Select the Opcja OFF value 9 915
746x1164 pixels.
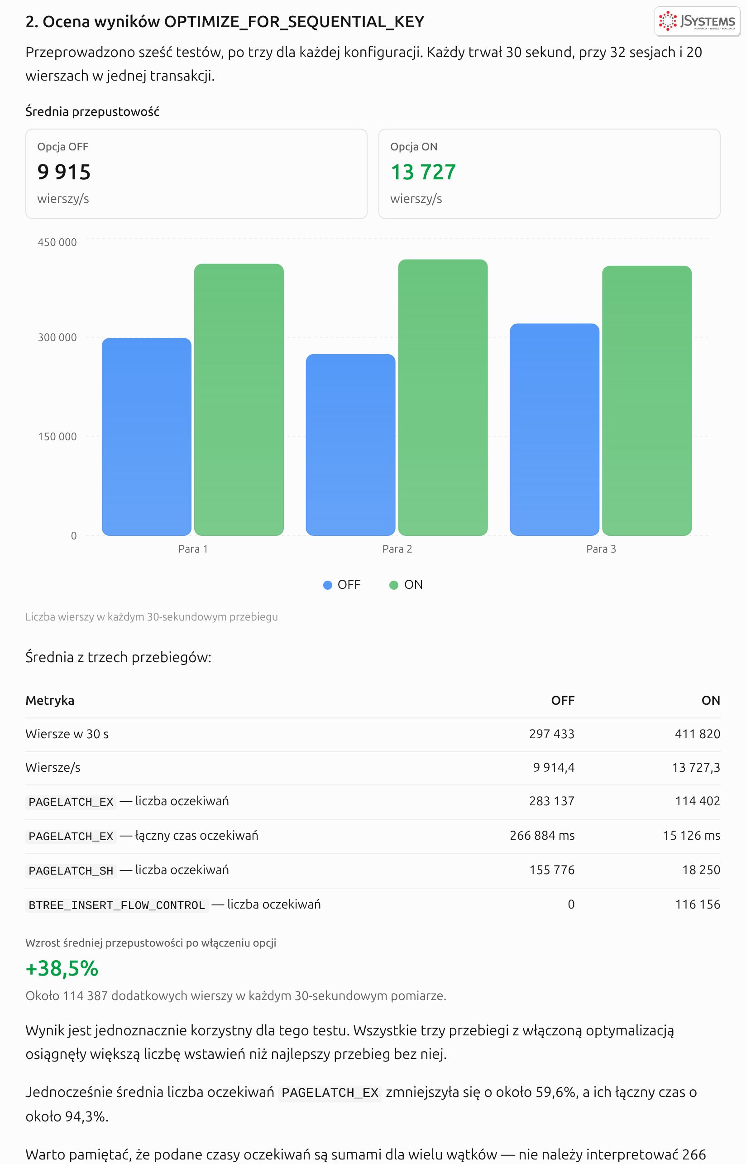(x=64, y=172)
